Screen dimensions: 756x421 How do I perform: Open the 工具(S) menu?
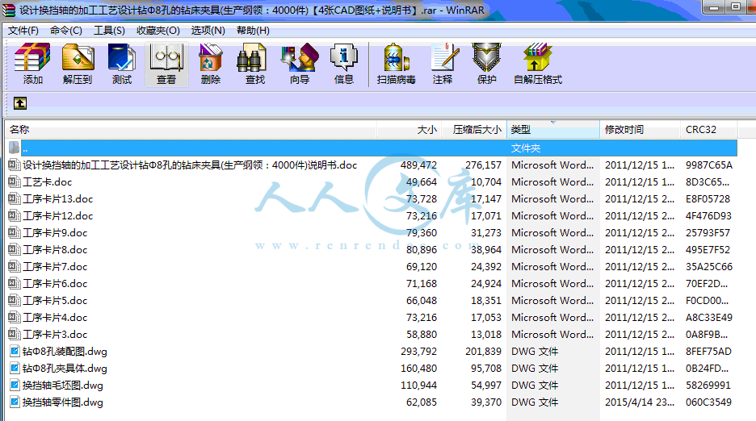(x=110, y=31)
